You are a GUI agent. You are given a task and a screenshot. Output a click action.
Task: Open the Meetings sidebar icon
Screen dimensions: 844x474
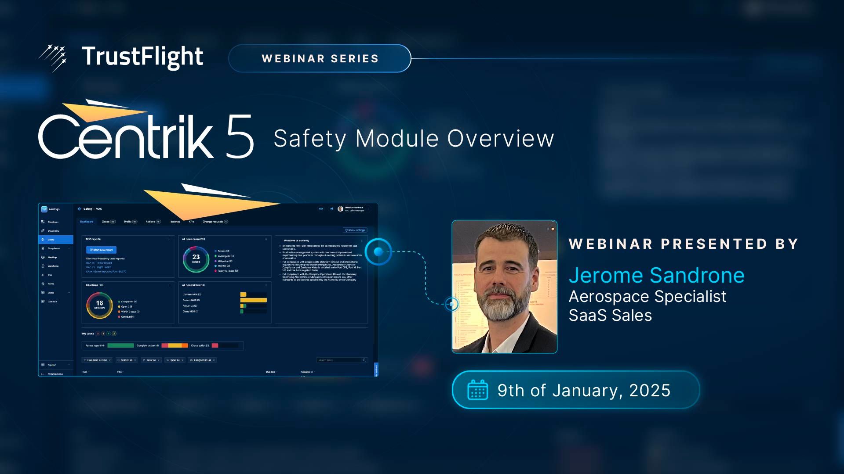point(43,257)
